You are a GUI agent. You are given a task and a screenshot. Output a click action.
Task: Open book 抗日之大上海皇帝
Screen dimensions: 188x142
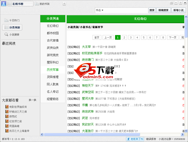(19, 131)
